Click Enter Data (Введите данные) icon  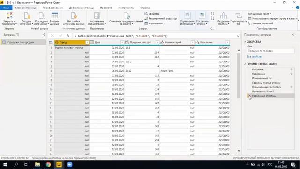[x=54, y=15]
